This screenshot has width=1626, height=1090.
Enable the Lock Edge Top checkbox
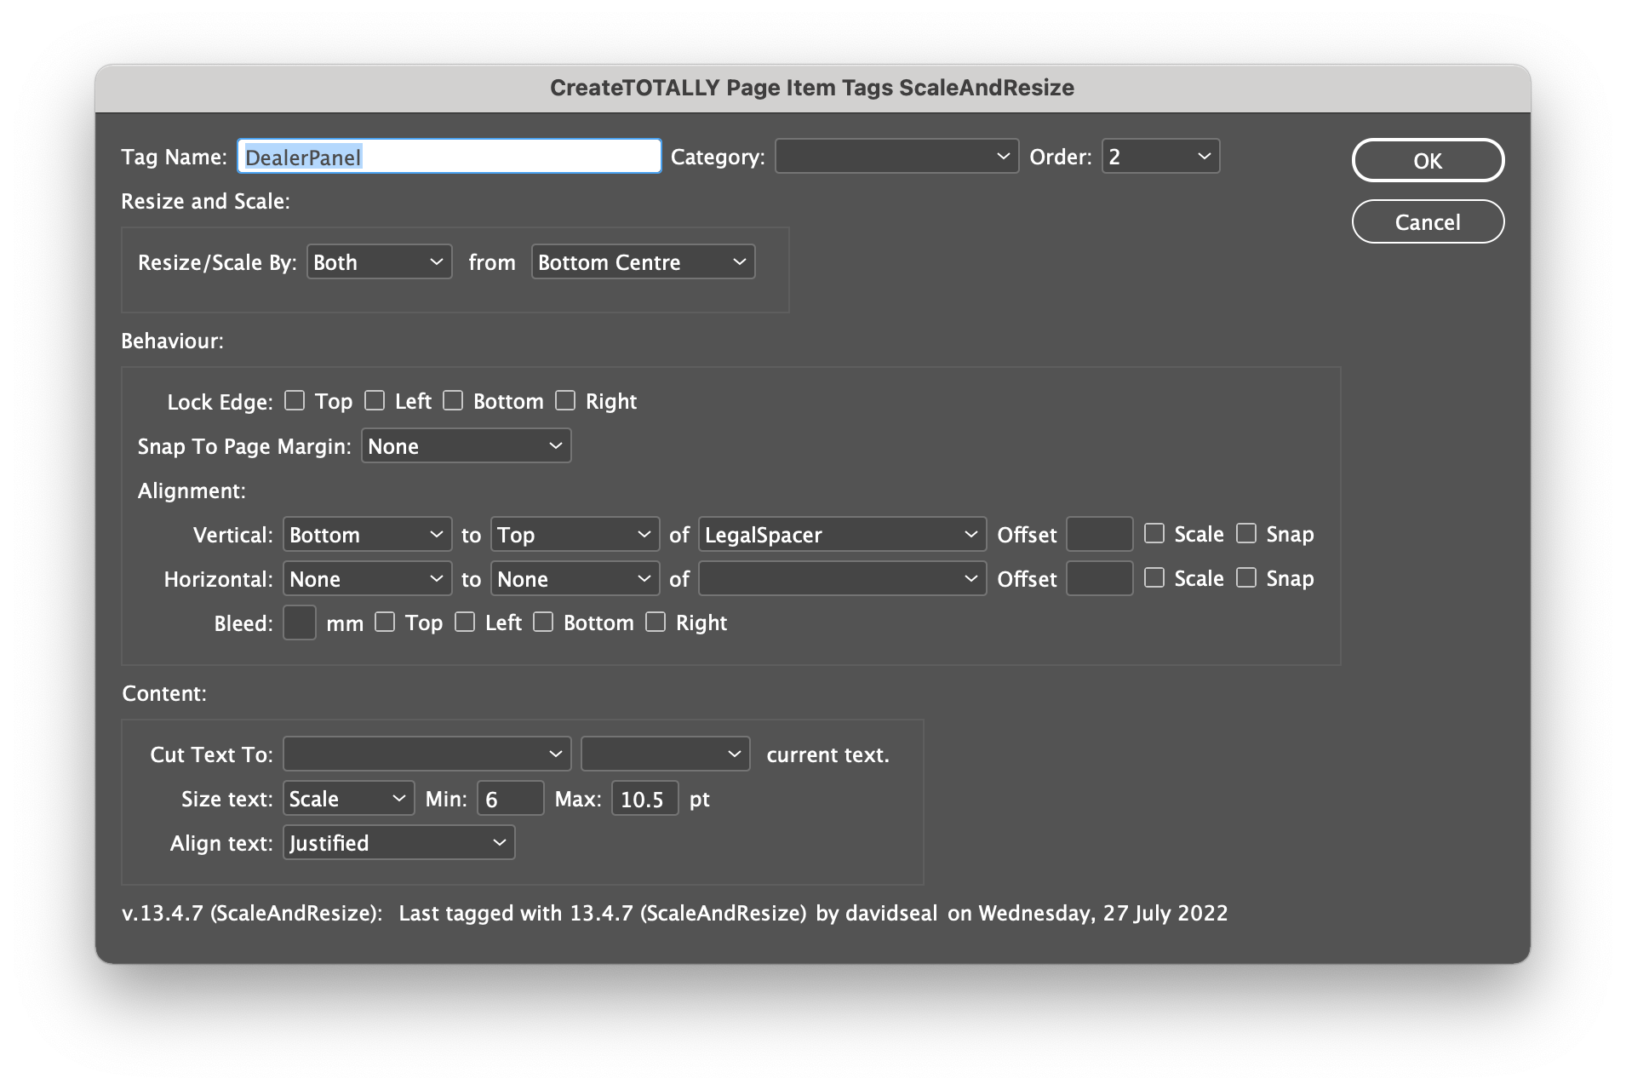pyautogui.click(x=295, y=399)
